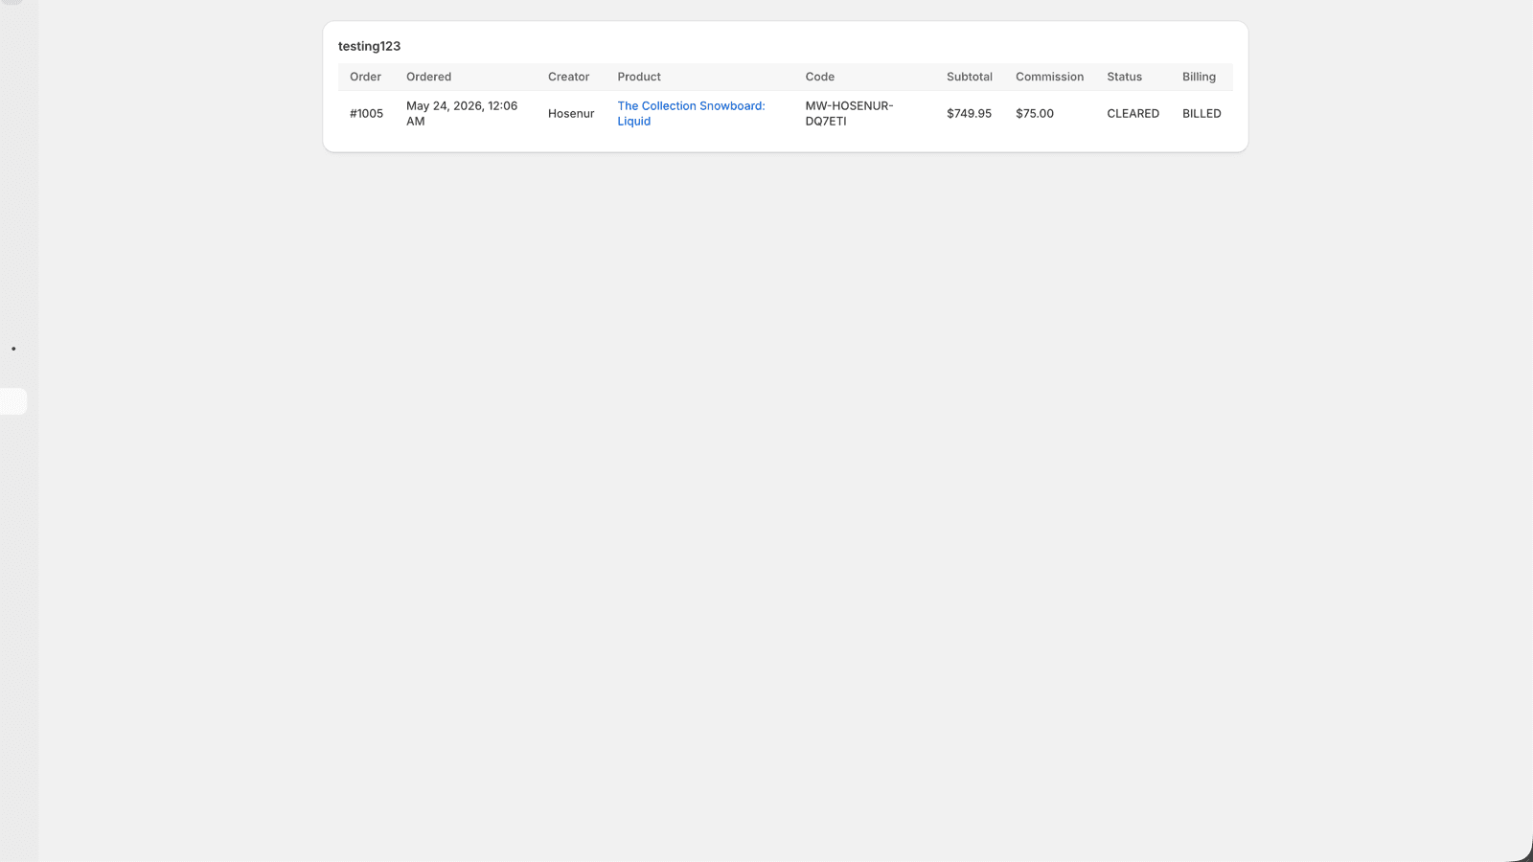Select the May 24, 2026 order date
Viewport: 1533px width, 862px height.
462,113
